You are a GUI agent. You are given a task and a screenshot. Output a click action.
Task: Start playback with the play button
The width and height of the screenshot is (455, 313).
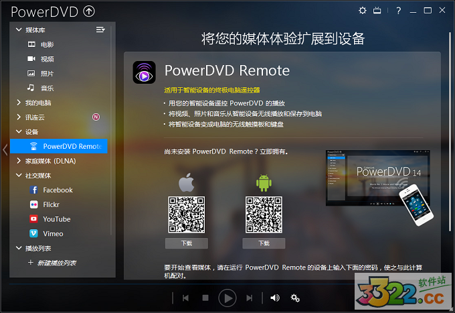[227, 298]
